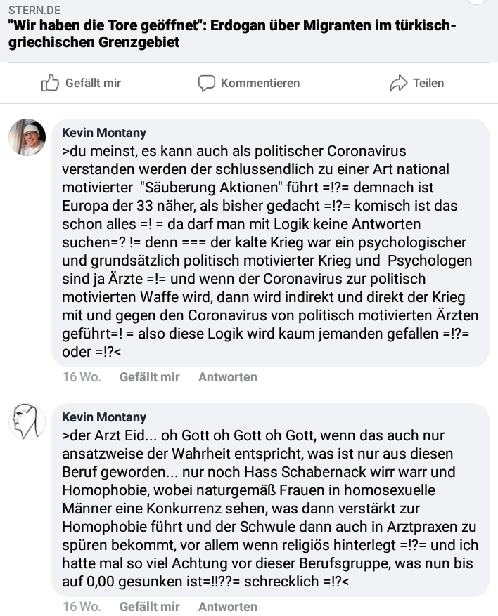Image resolution: width=498 pixels, height=616 pixels.
Task: Like the comment about politischer Coronavirus
Action: pos(150,377)
